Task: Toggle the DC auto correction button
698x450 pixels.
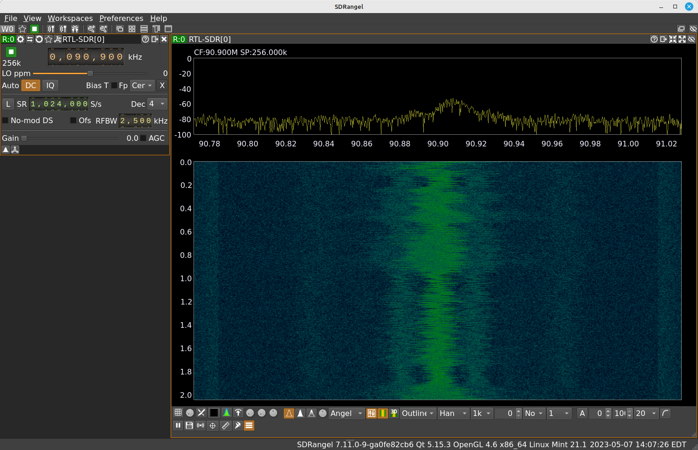Action: point(31,85)
